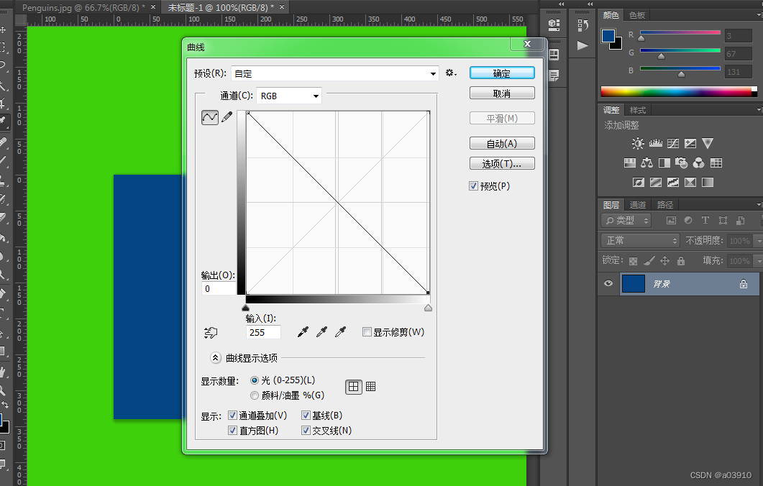The image size is (763, 486).
Task: Click the white point input slider triangle
Action: click(428, 308)
